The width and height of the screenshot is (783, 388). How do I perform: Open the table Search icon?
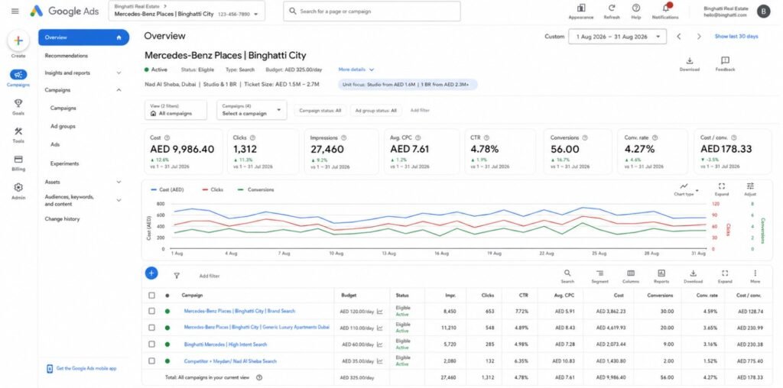click(x=567, y=273)
